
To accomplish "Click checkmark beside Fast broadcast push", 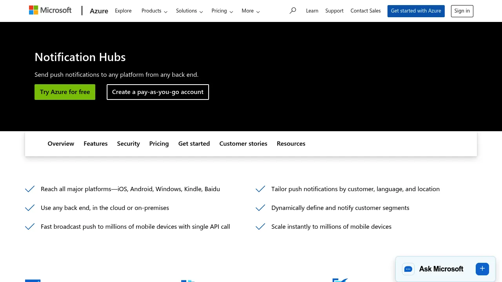I will tap(30, 226).
